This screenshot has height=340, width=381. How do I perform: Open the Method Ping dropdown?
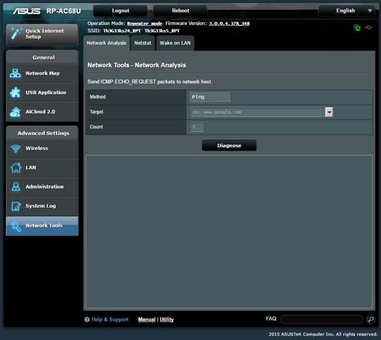(x=210, y=97)
